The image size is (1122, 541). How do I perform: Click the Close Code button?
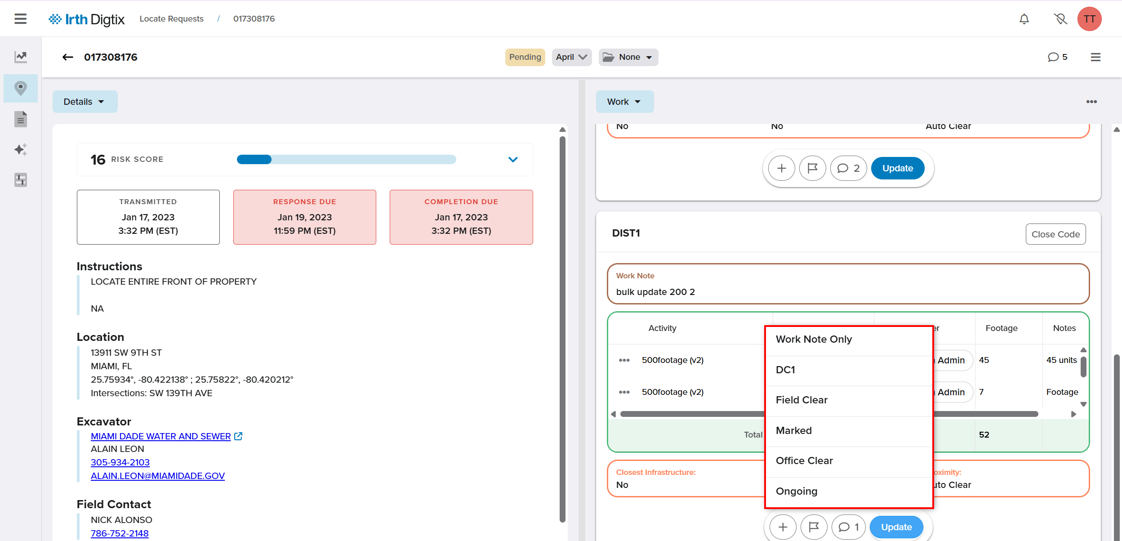(x=1055, y=234)
